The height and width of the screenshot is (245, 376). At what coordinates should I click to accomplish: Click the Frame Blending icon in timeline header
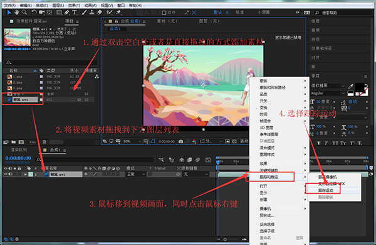tap(190, 159)
